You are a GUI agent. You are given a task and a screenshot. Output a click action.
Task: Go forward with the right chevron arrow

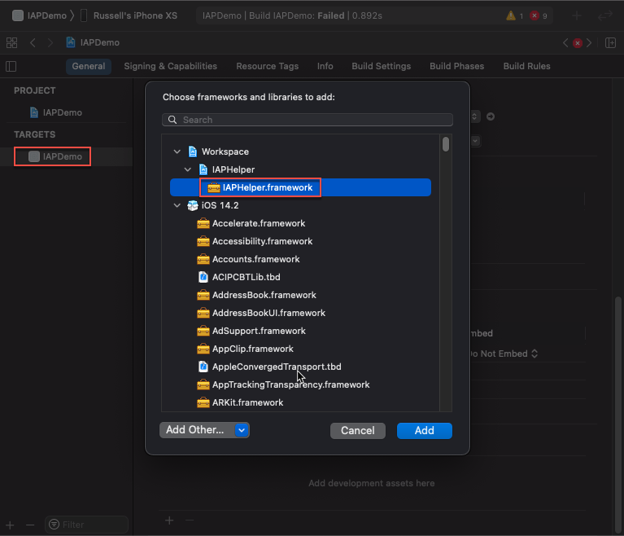click(x=50, y=42)
